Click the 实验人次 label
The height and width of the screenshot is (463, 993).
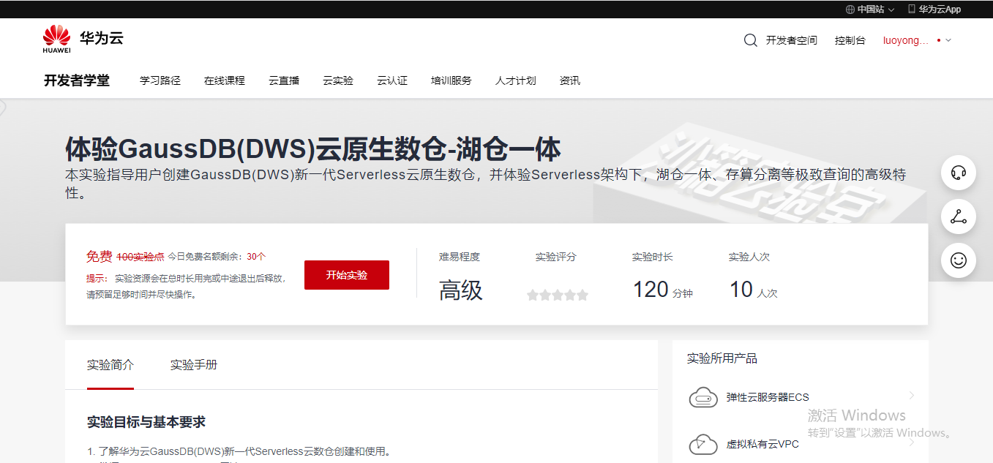(x=749, y=257)
